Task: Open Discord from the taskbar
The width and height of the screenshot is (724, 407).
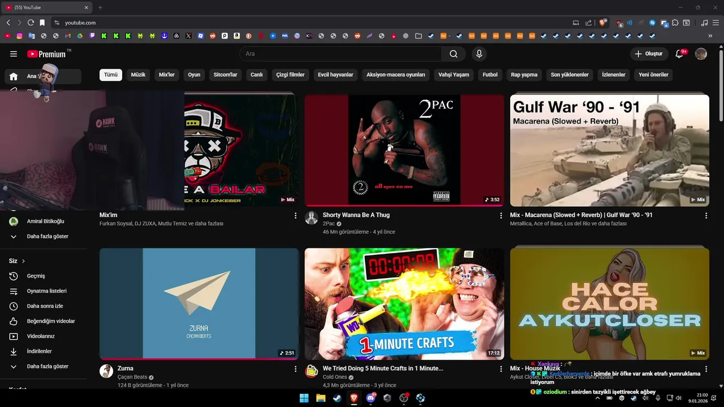Action: coord(371,398)
